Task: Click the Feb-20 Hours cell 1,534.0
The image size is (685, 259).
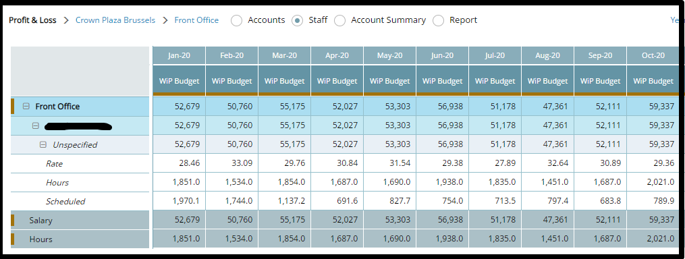Action: [x=231, y=182]
